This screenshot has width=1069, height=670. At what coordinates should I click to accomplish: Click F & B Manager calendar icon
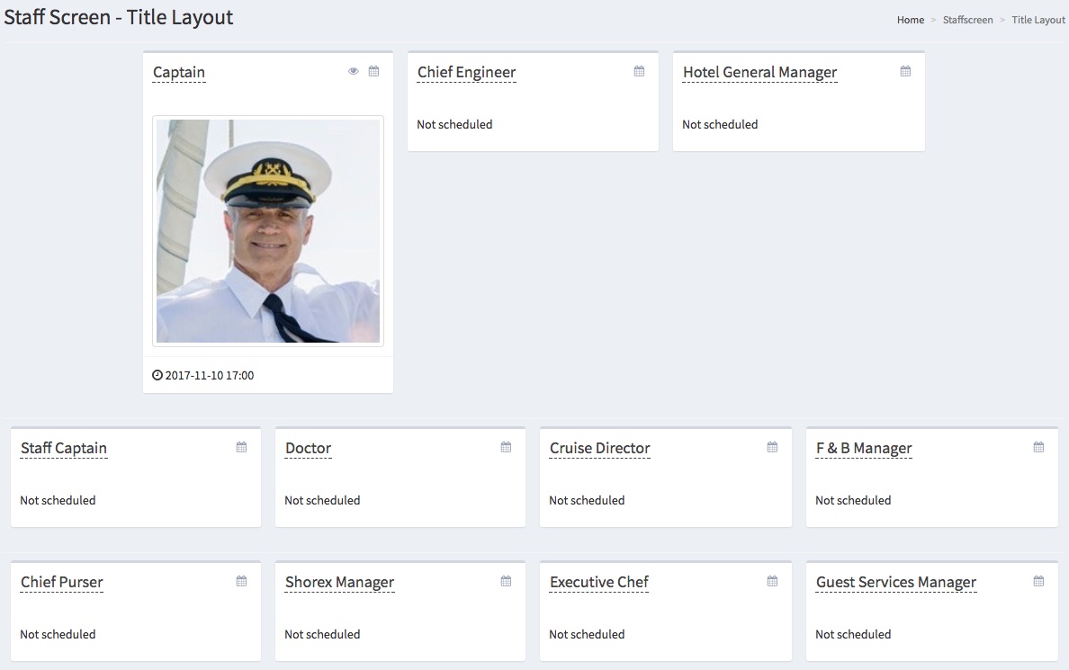pos(1038,447)
